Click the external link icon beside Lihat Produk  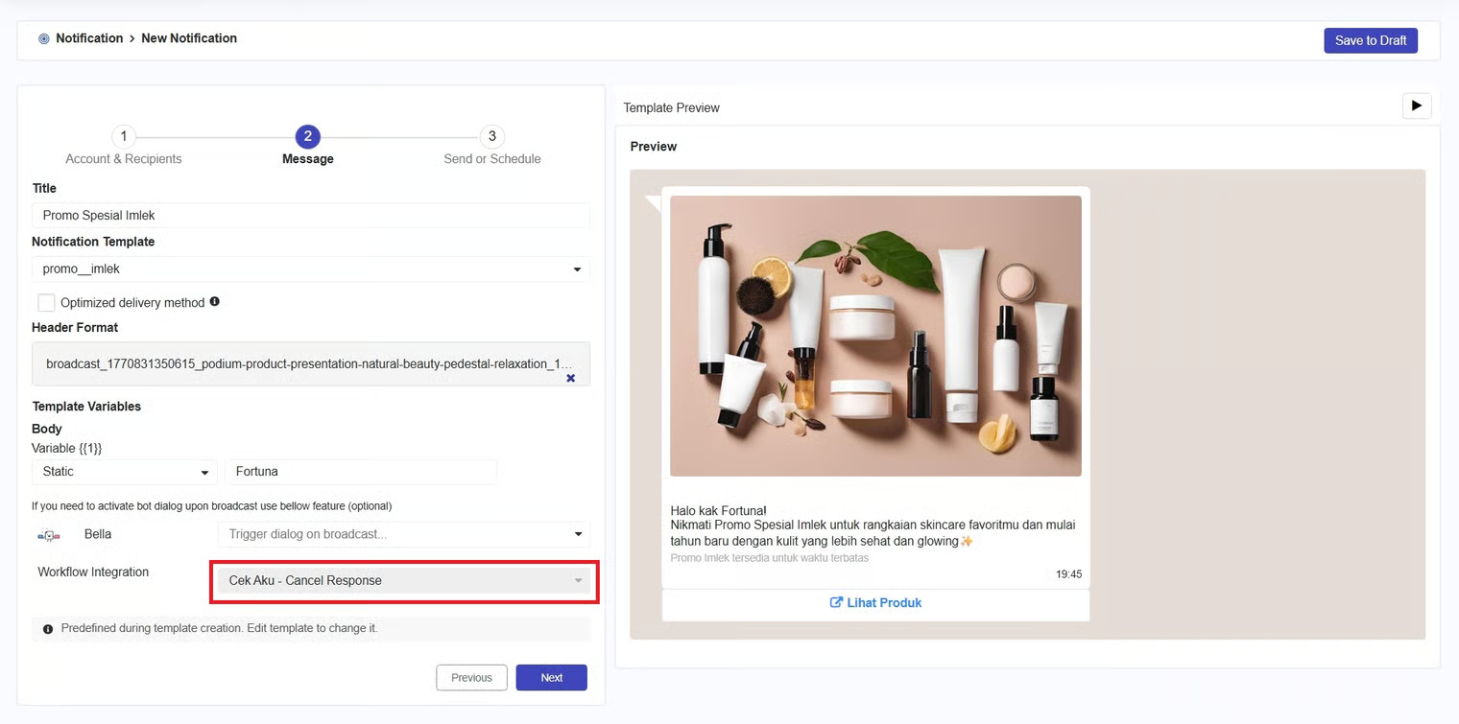pos(836,602)
